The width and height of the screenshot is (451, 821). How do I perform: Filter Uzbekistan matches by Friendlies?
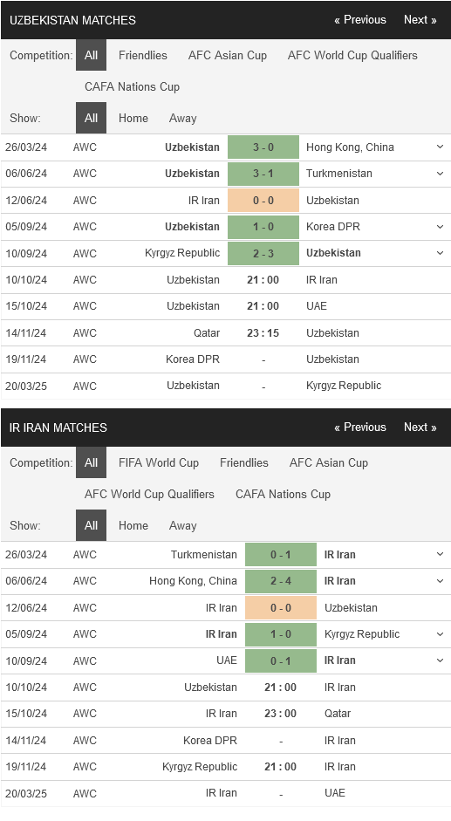point(143,55)
